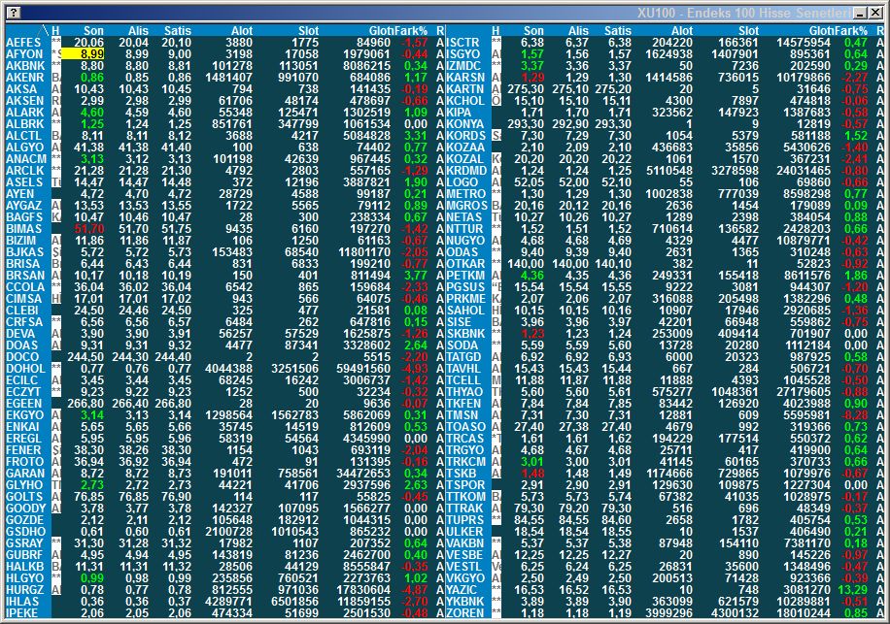The width and height of the screenshot is (890, 624).
Task: Click the HURGZ stock symbol
Action: [24, 589]
